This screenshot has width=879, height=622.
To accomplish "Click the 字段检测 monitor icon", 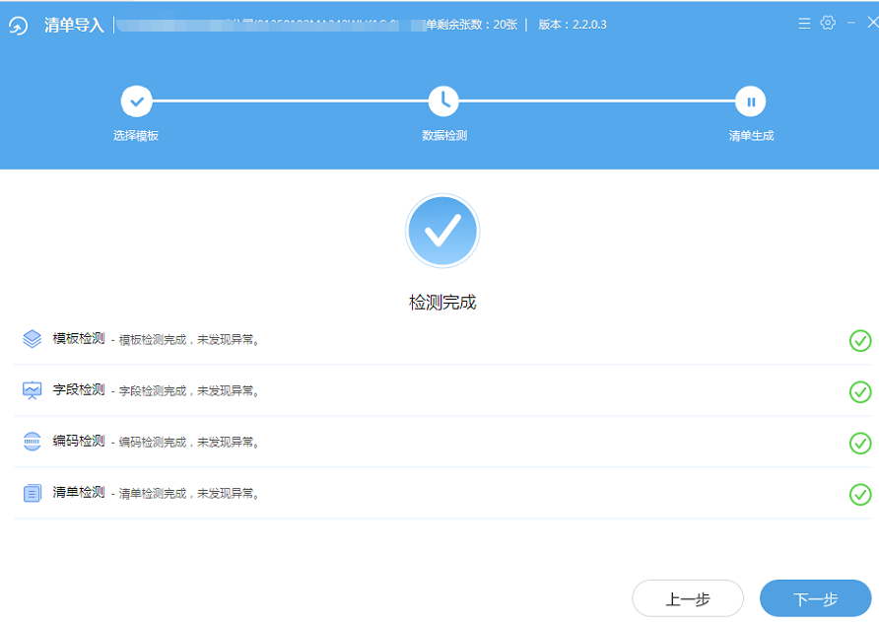I will (x=33, y=390).
